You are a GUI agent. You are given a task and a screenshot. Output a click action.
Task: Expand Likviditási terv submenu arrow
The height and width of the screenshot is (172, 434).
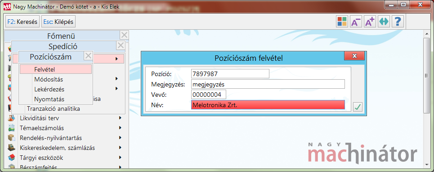[120, 118]
